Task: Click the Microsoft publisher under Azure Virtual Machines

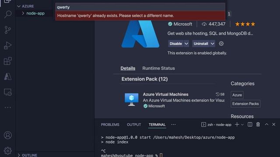Action: [x=157, y=106]
